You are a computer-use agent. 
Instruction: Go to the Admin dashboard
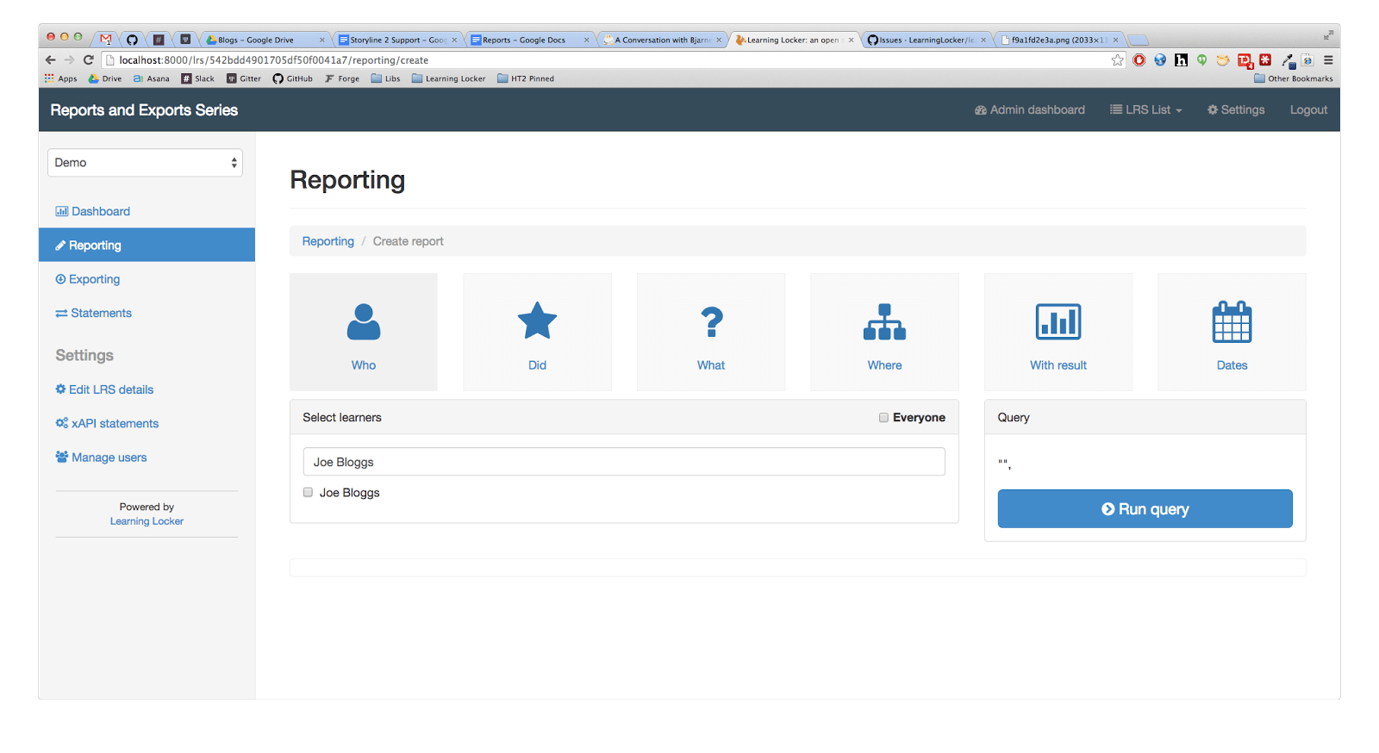click(x=1030, y=109)
